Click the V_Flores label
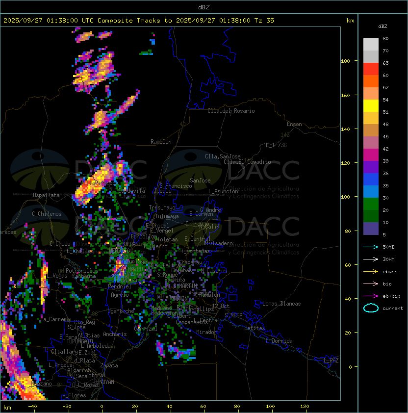Screen dimensions: 408x413 coord(74,395)
